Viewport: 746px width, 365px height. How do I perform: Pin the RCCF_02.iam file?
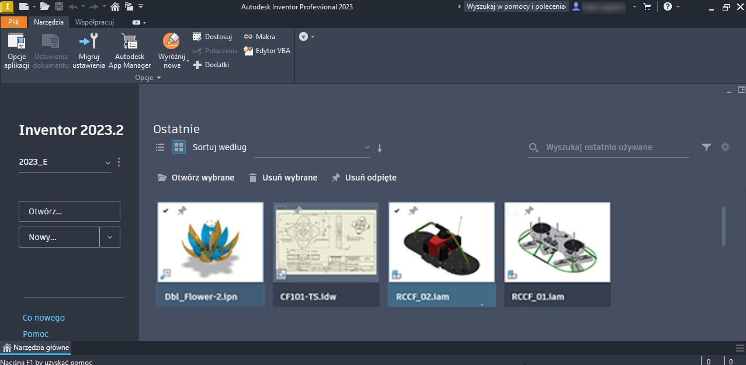click(x=413, y=211)
